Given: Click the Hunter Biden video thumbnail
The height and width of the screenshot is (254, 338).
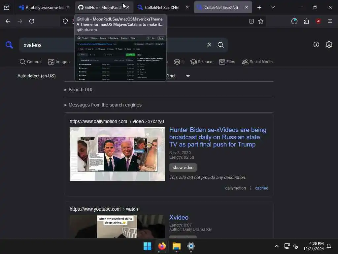Looking at the screenshot, I should 117,154.
